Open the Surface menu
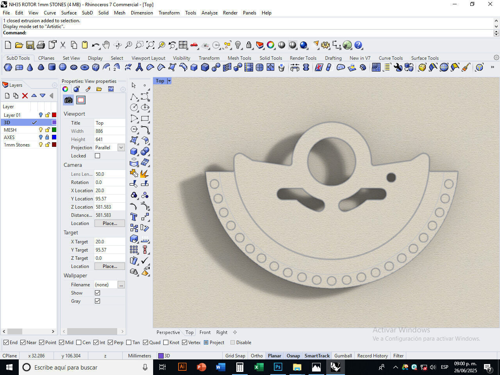Viewport: 500px width, 375px height. click(69, 13)
